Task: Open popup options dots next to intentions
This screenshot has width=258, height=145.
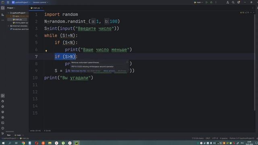Action: (127, 62)
